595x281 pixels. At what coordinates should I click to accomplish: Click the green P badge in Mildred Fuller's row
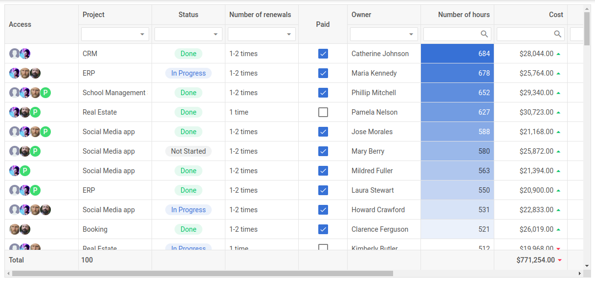click(24, 170)
